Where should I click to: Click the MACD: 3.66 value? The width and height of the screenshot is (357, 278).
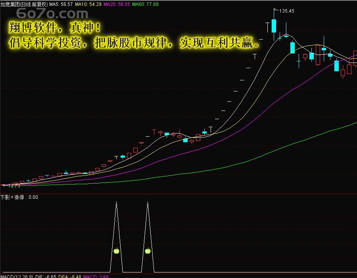pyautogui.click(x=96, y=276)
